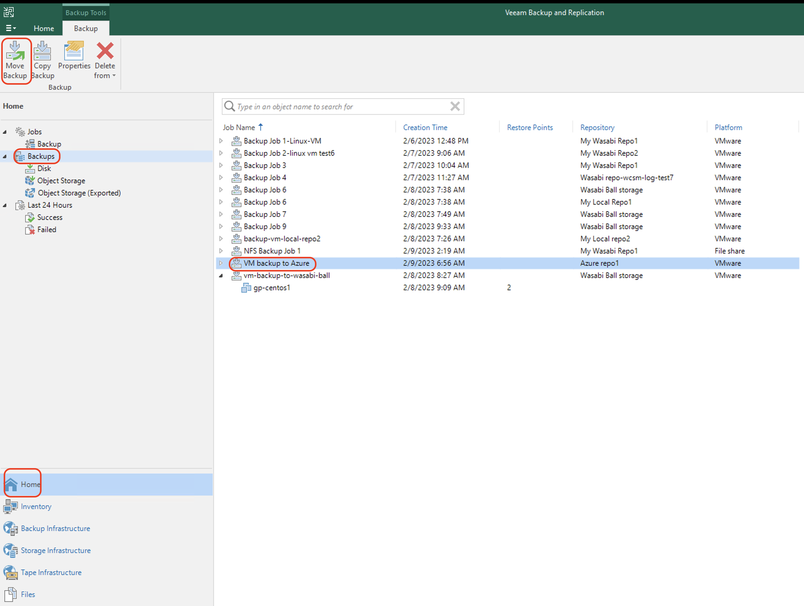The height and width of the screenshot is (606, 804).
Task: Click the Copy Backup ribbon icon
Action: (x=42, y=50)
